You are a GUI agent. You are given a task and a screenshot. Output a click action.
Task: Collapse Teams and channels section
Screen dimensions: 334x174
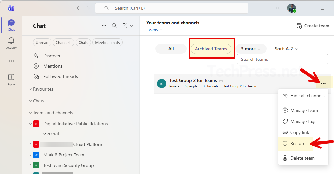30,113
